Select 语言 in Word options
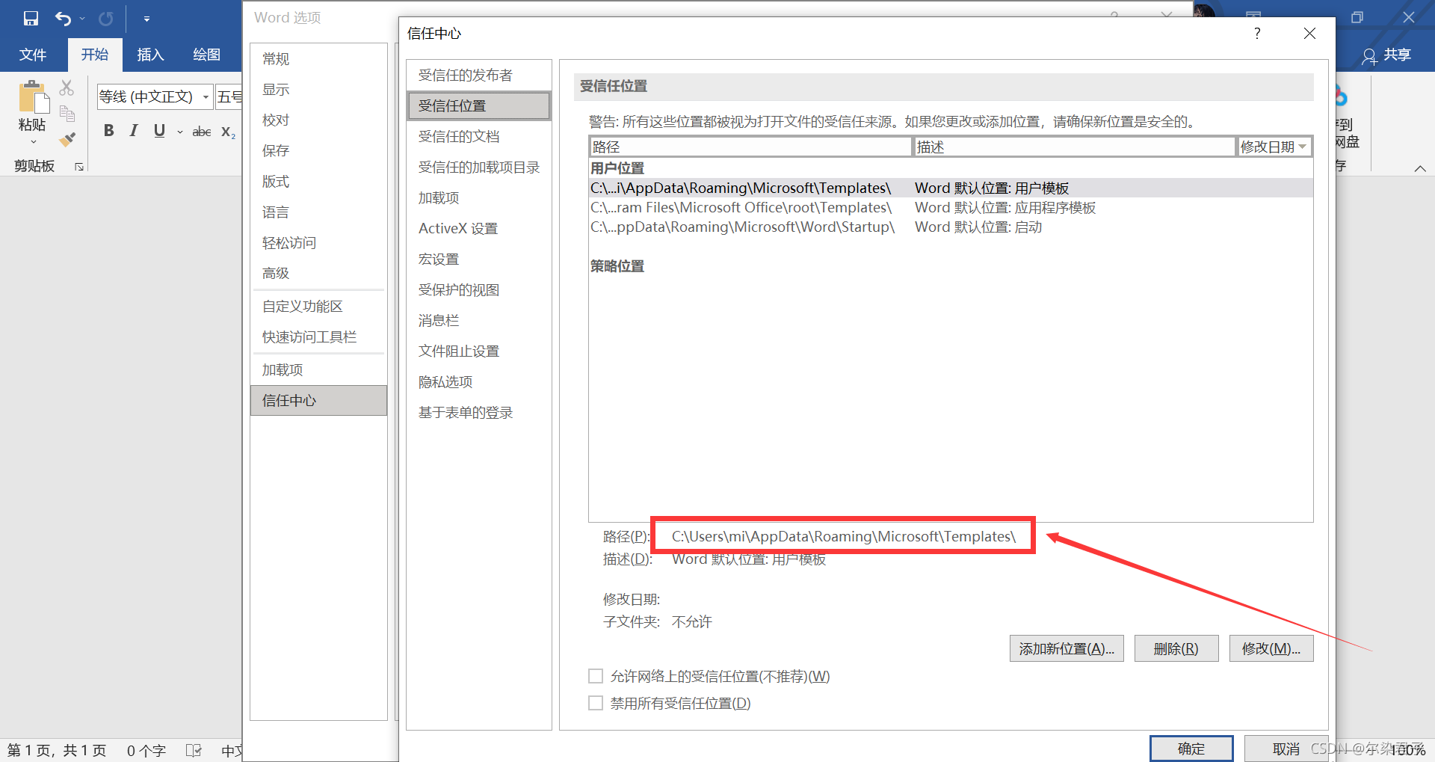The height and width of the screenshot is (762, 1435). pyautogui.click(x=318, y=212)
